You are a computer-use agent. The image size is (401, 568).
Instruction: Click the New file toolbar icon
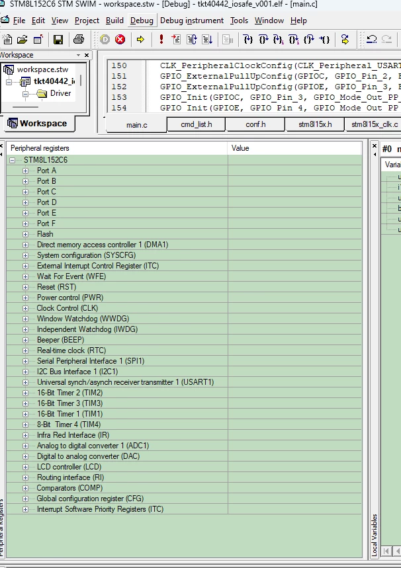[x=7, y=39]
